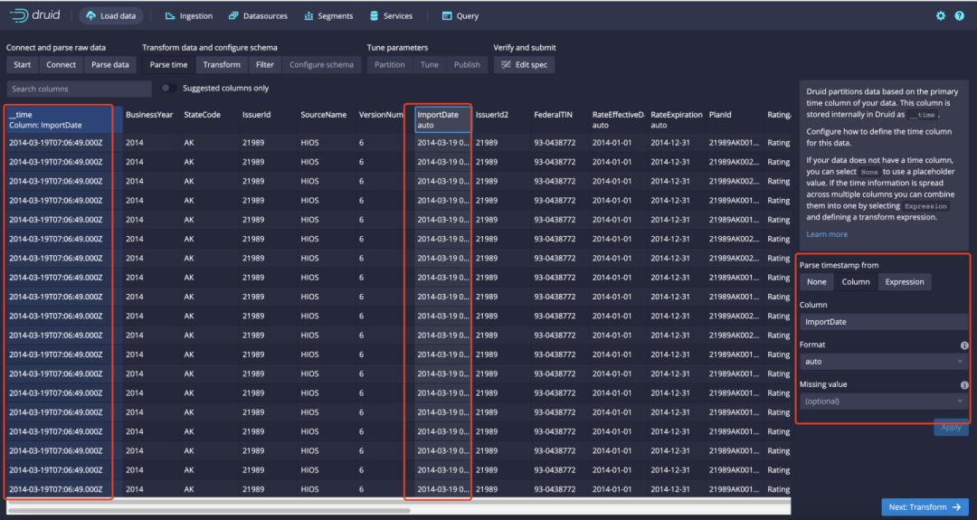Click the horizontal scrollbar under the table
Viewport: 977px width, 520px height.
tap(209, 511)
